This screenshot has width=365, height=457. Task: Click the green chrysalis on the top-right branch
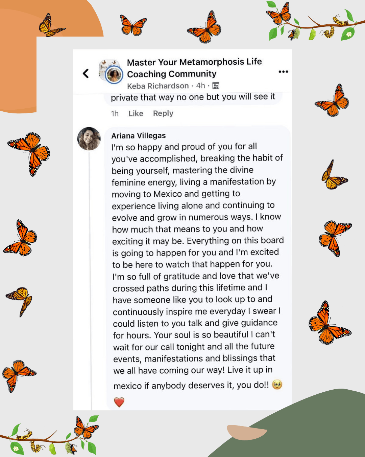[x=313, y=34]
